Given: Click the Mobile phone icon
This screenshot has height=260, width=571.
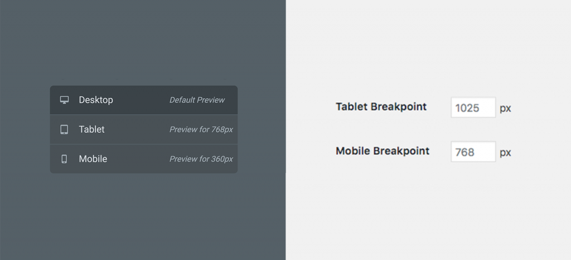Looking at the screenshot, I should coord(64,159).
